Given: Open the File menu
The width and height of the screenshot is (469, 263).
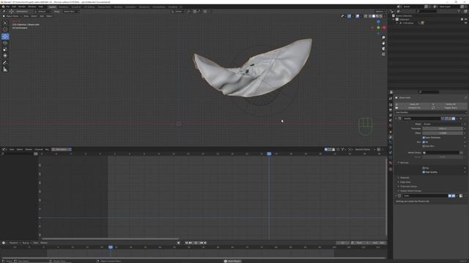Looking at the screenshot, I should (8, 7).
